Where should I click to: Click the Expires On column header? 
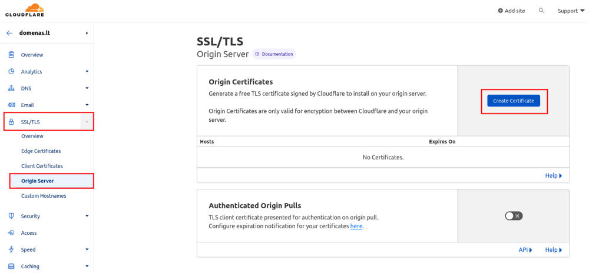coord(442,142)
